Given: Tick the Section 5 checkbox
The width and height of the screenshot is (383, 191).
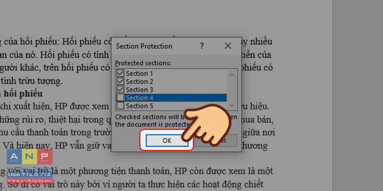Looking at the screenshot, I should point(121,106).
